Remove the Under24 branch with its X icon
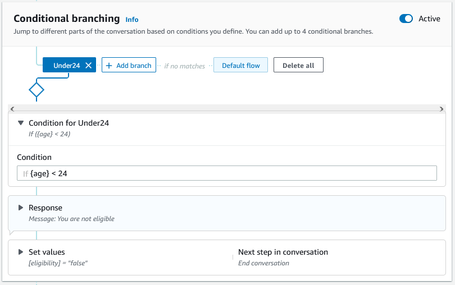This screenshot has width=455, height=285. (88, 66)
